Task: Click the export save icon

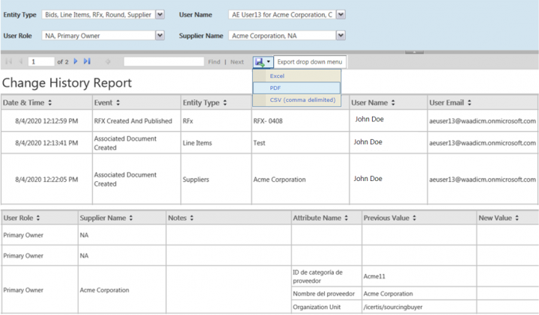Action: pyautogui.click(x=259, y=61)
